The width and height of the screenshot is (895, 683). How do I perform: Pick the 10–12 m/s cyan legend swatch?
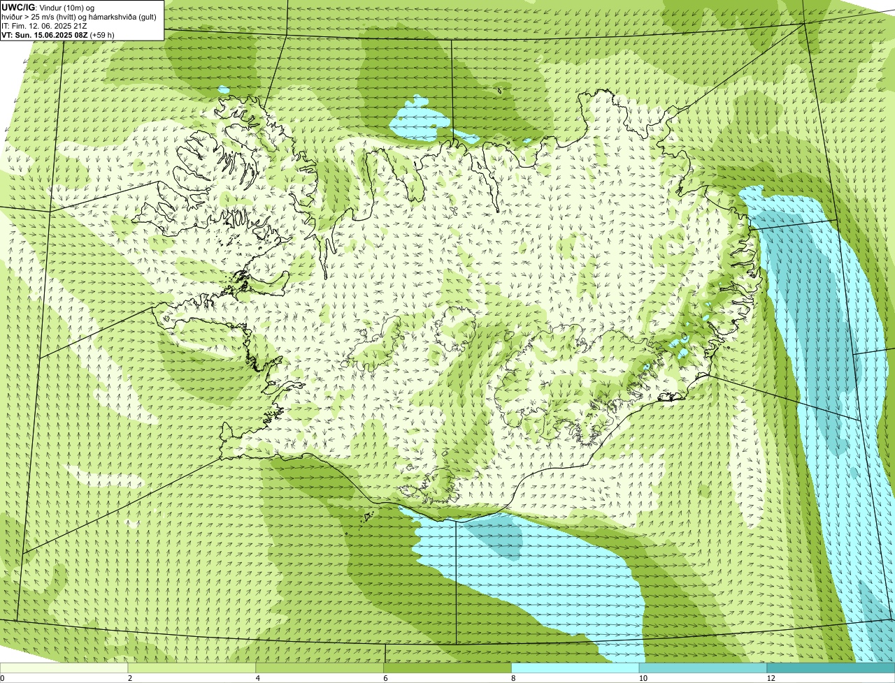[x=703, y=668]
